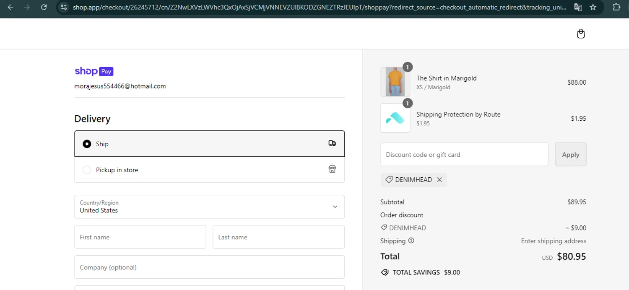Click the Marigold shirt thumbnail

point(395,82)
